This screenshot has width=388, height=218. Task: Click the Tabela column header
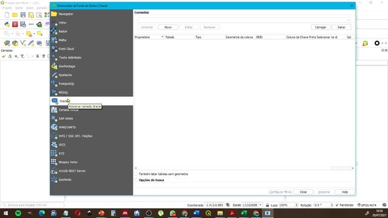click(179, 37)
